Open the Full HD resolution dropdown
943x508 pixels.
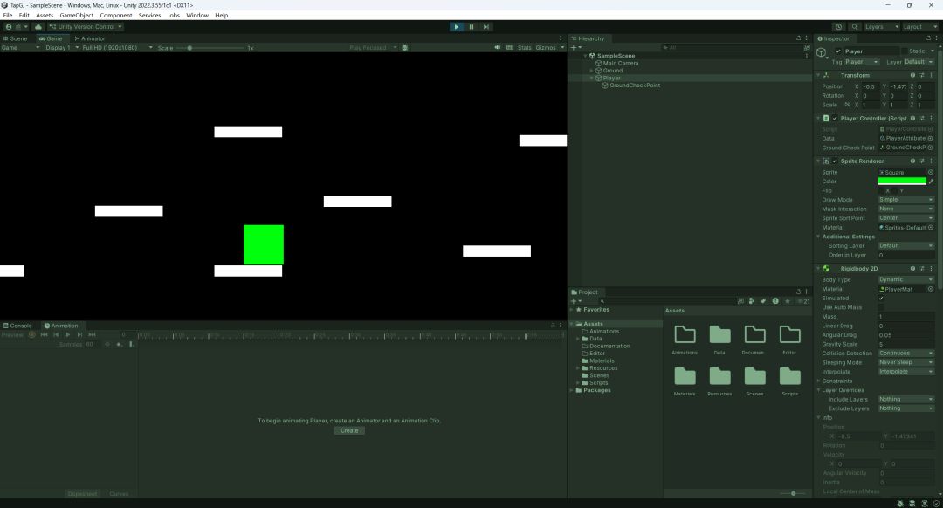click(x=117, y=47)
